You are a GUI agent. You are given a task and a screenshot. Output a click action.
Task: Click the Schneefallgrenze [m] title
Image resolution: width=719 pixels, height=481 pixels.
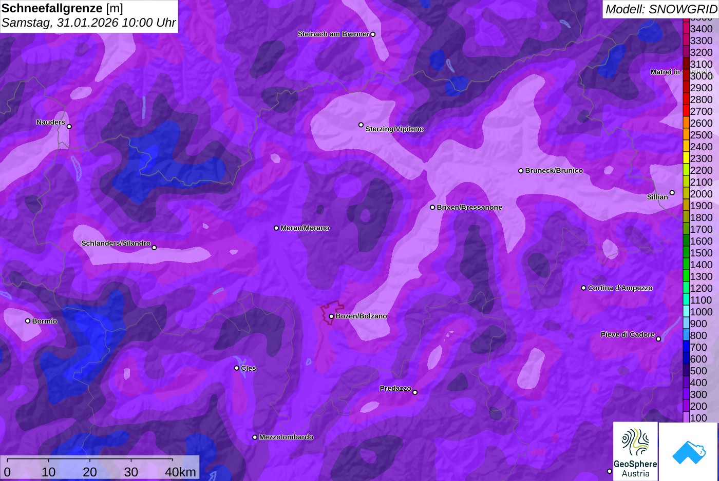[x=62, y=8]
